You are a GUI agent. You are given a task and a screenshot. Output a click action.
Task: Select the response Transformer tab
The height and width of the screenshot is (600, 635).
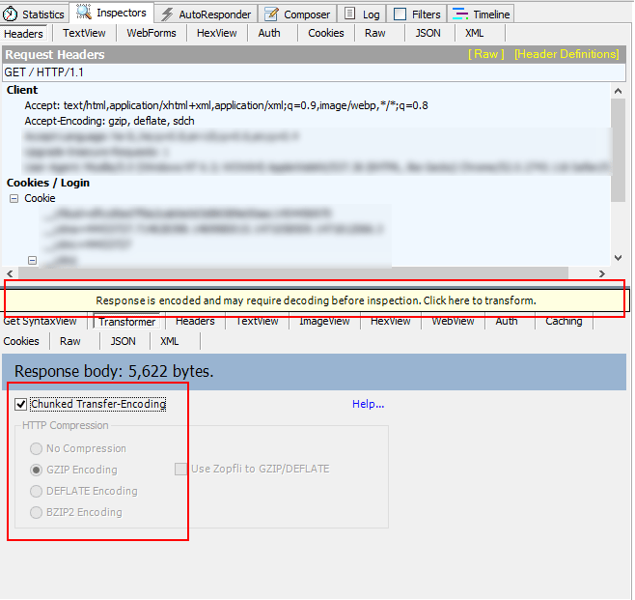(x=126, y=321)
